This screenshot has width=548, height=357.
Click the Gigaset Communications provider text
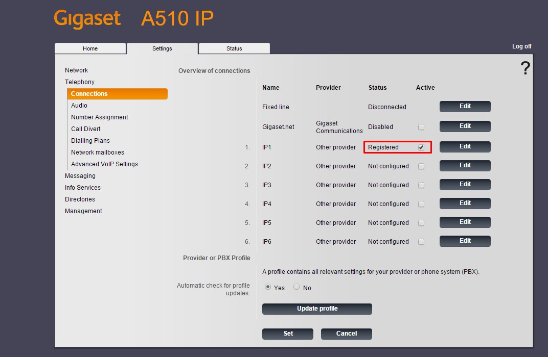339,127
